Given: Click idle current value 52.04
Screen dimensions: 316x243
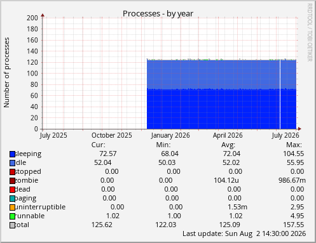Looking at the screenshot, I should click(103, 162).
